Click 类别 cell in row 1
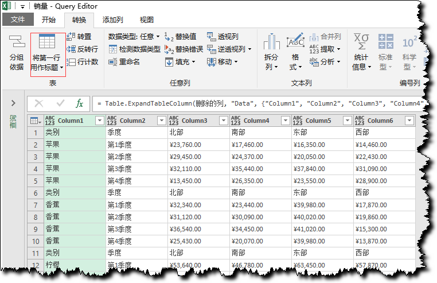The height and width of the screenshot is (283, 437). pos(75,133)
